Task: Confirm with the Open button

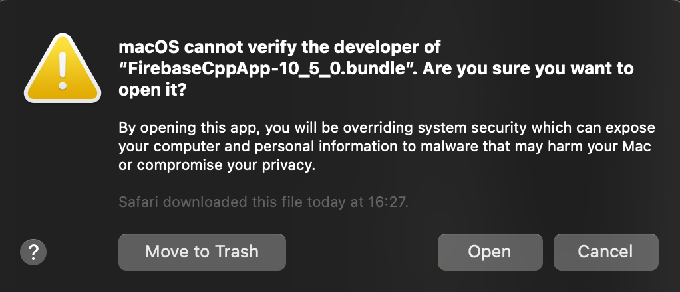Action: [490, 252]
